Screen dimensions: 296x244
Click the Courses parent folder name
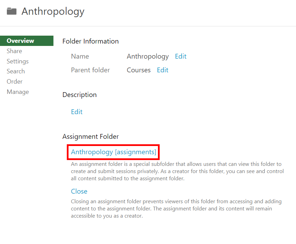[x=138, y=70]
